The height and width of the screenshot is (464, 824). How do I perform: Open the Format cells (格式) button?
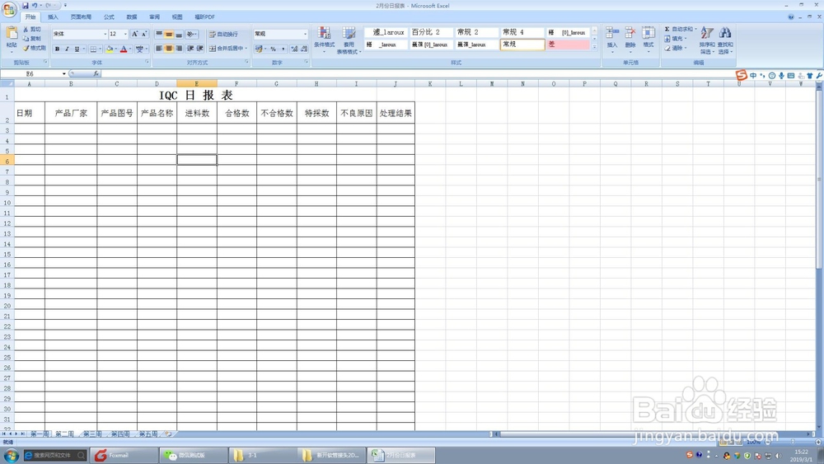648,38
